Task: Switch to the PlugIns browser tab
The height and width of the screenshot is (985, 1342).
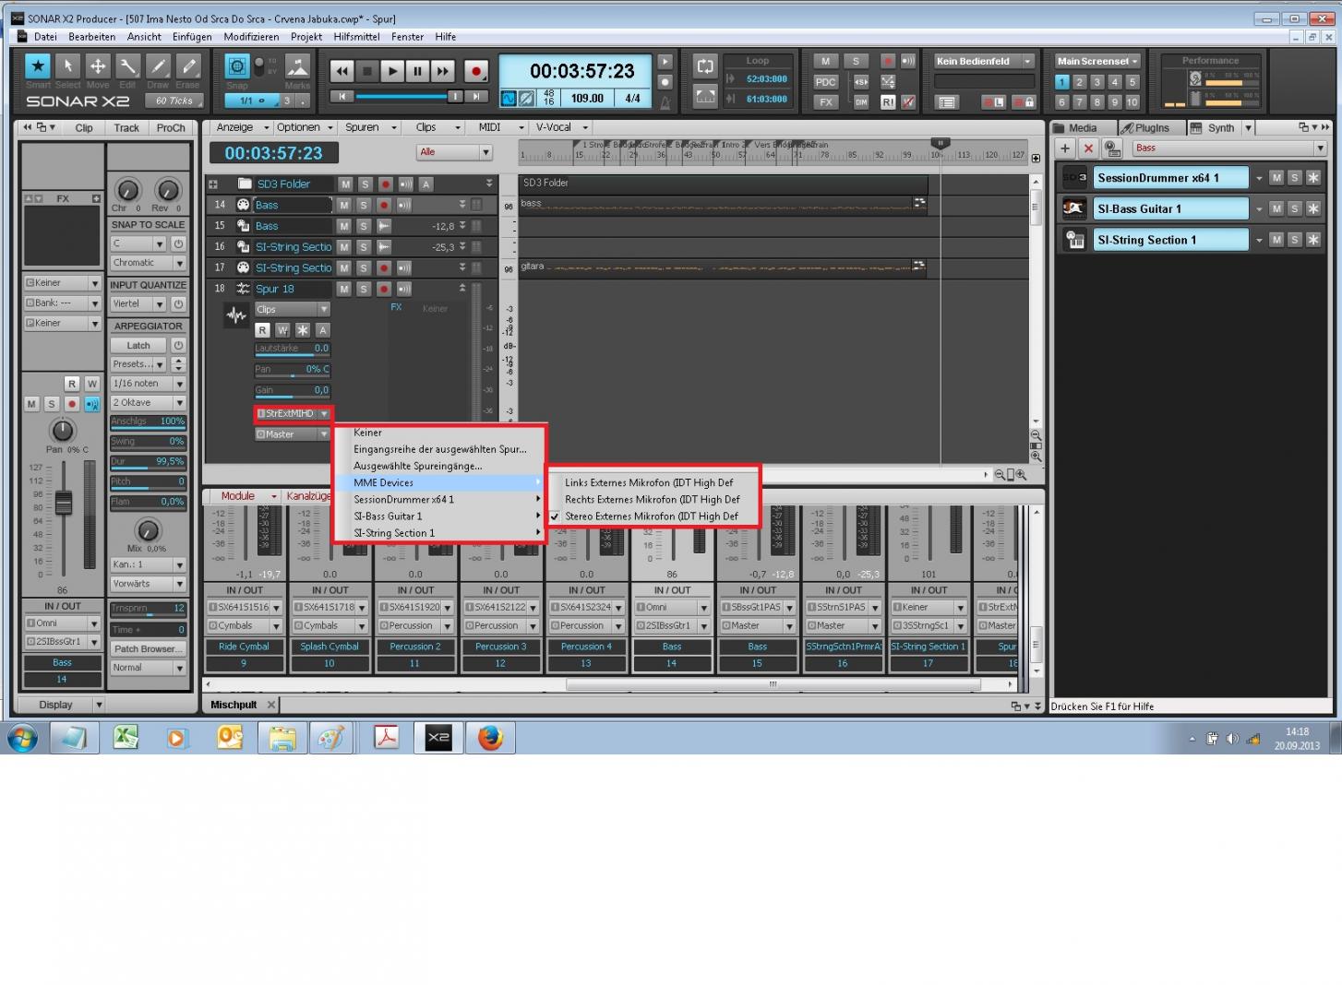Action: coord(1151,128)
